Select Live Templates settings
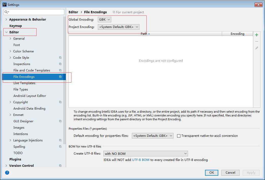The height and width of the screenshot is (180, 265). [x=24, y=83]
